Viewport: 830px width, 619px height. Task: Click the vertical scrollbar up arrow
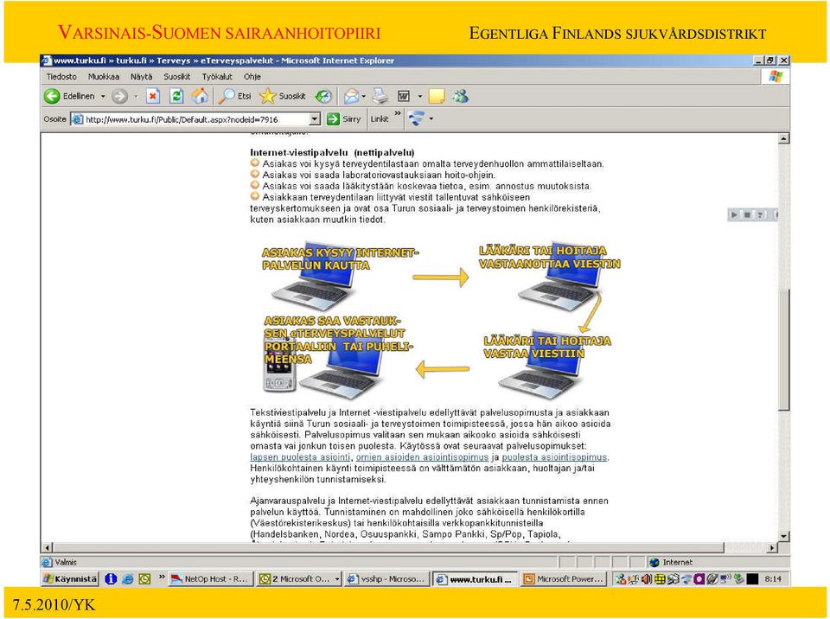pos(783,138)
